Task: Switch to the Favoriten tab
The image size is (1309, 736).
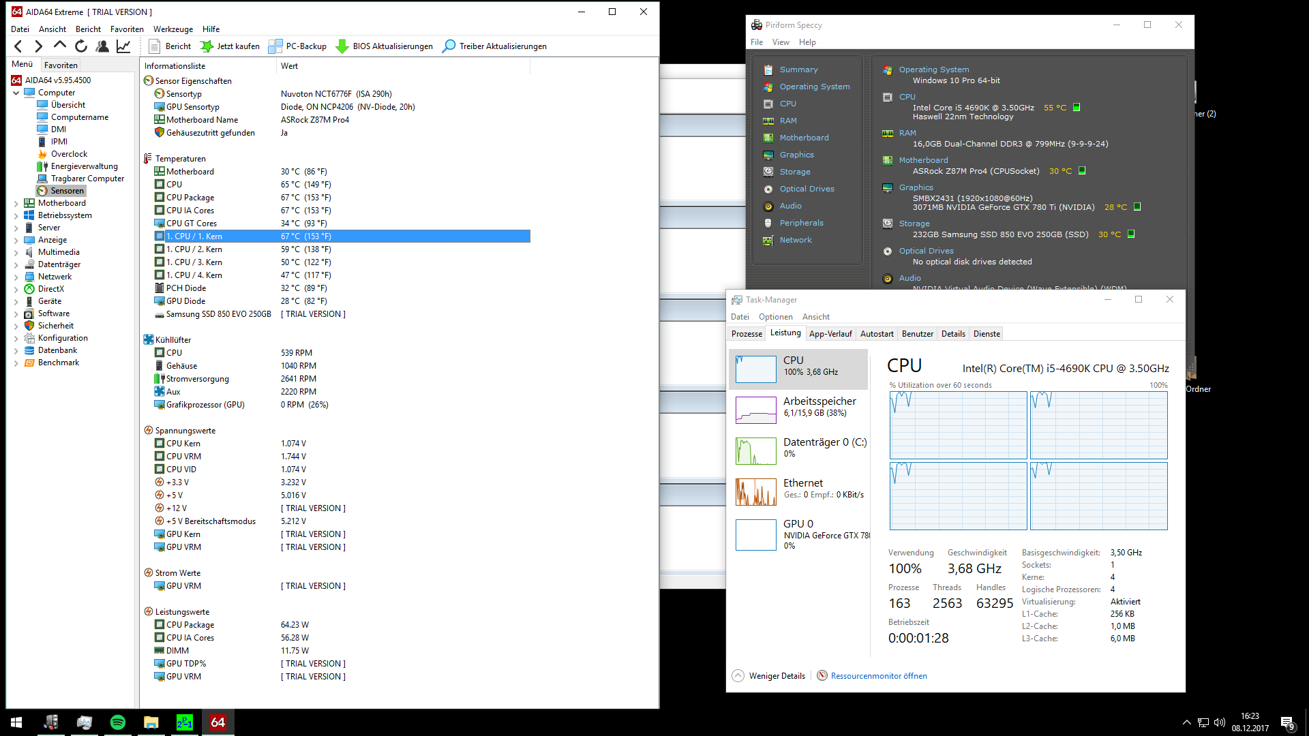Action: (x=61, y=65)
